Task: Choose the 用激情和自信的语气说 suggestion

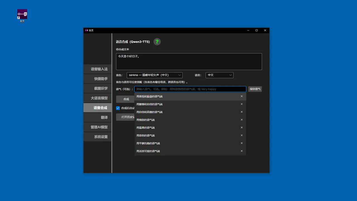Action: coord(190,104)
